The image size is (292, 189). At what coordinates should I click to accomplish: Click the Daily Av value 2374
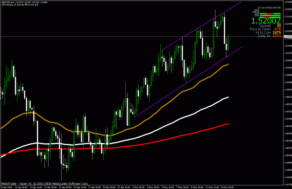[277, 36]
